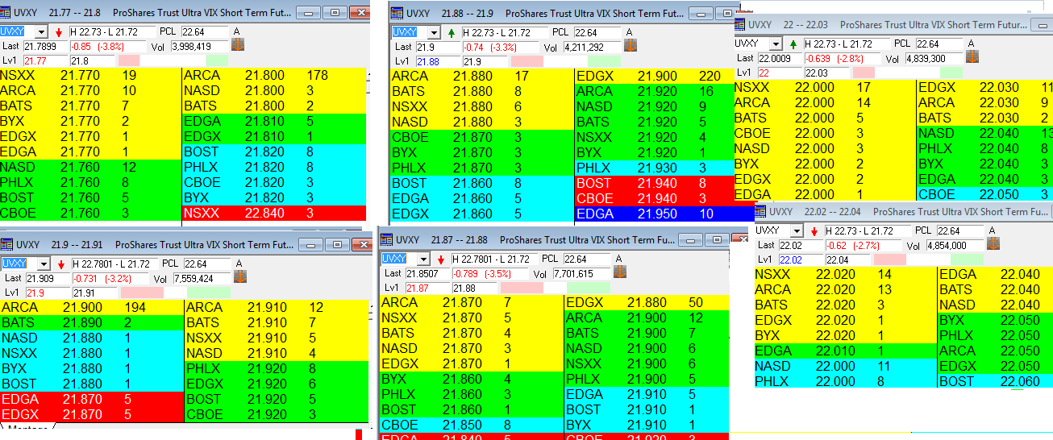This screenshot has height=440, width=1053.
Task: Click the green swatch in the 21.77 -- 21.8 window
Action: (x=216, y=60)
